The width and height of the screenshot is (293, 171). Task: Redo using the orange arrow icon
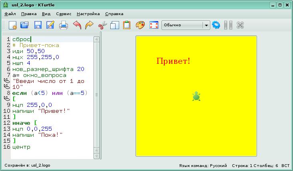pos(89,25)
